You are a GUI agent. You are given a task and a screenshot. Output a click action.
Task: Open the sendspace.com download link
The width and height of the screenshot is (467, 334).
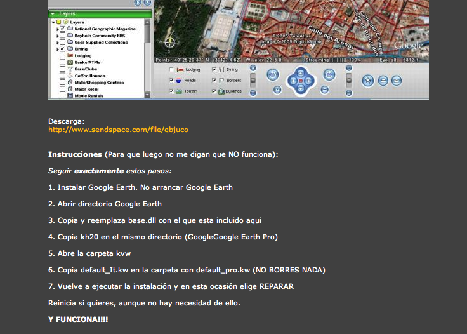(x=118, y=130)
